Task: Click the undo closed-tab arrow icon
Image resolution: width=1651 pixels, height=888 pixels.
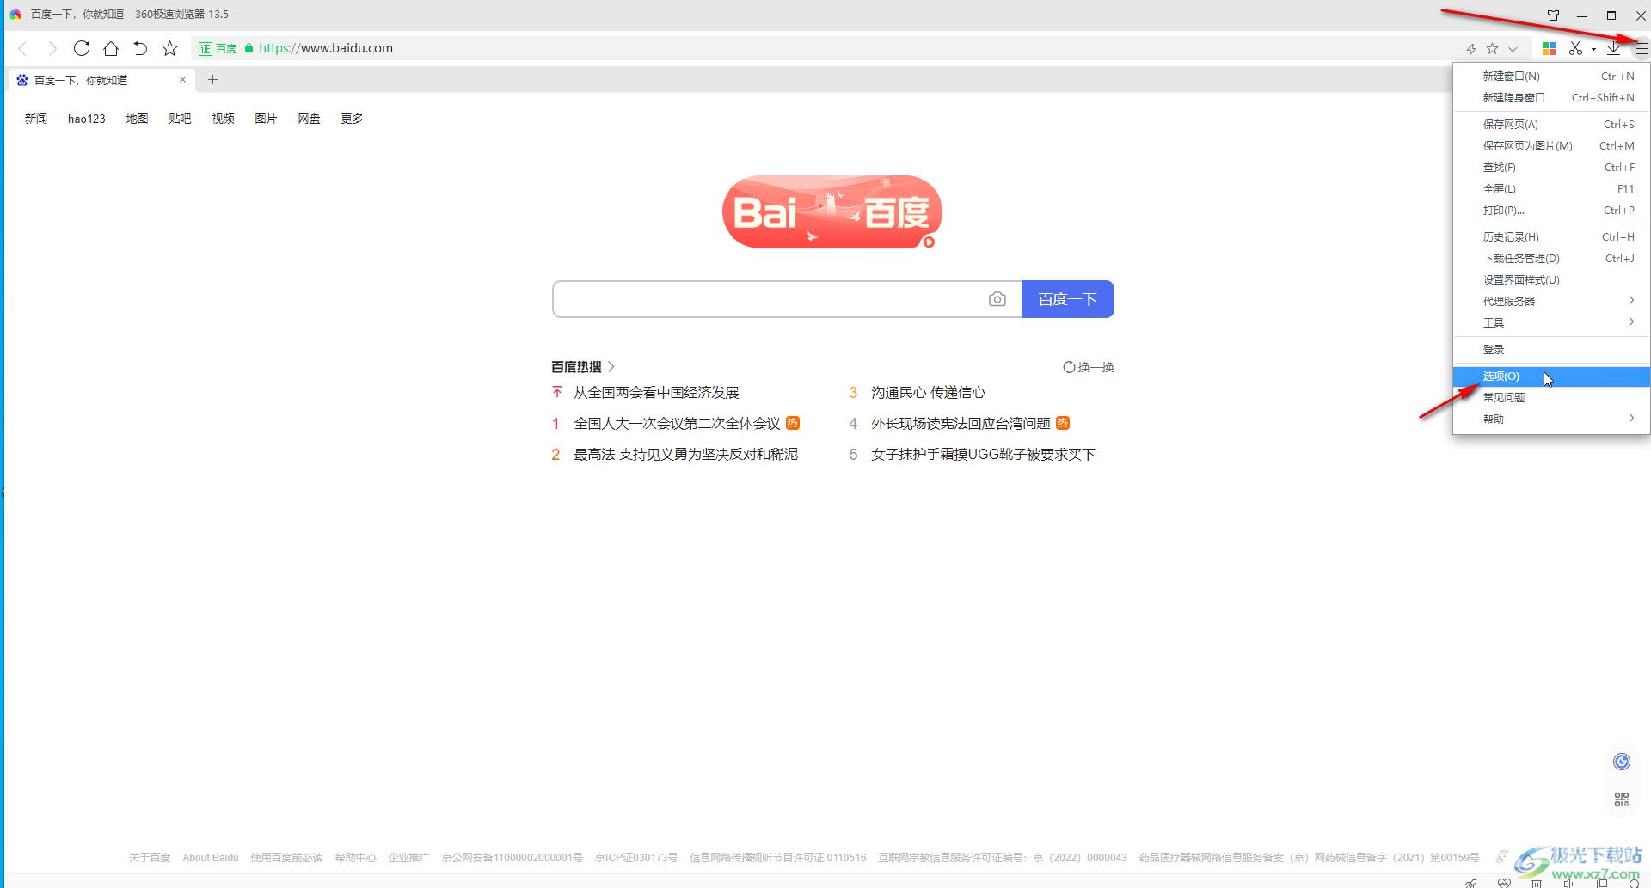Action: tap(140, 48)
